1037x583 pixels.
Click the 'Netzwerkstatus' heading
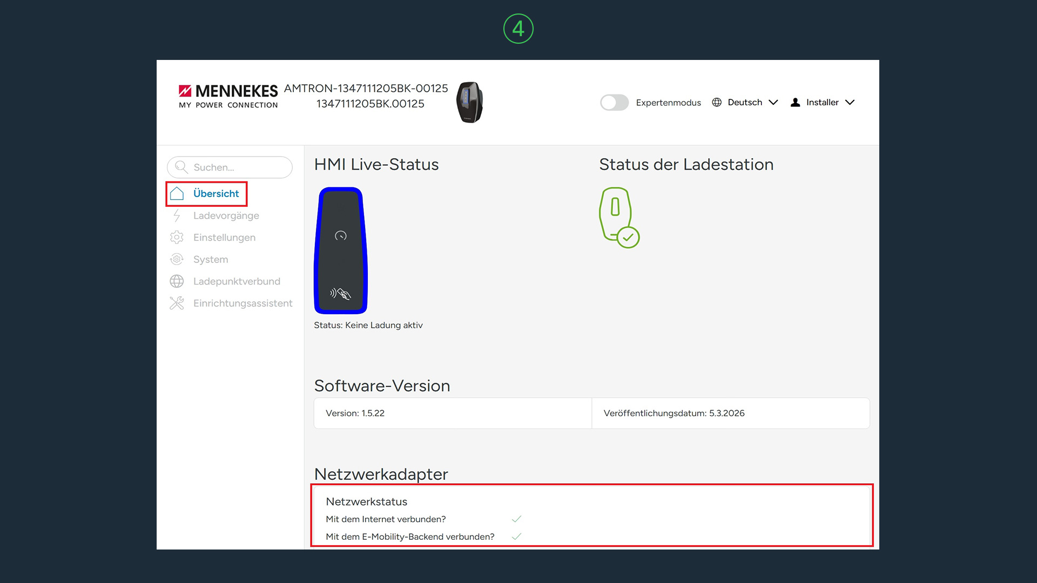tap(367, 501)
